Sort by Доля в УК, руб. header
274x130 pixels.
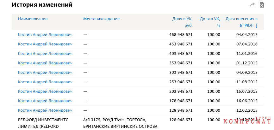point(183,22)
